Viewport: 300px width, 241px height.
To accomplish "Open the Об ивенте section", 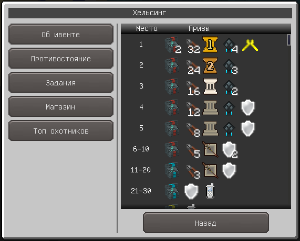I will [x=61, y=35].
